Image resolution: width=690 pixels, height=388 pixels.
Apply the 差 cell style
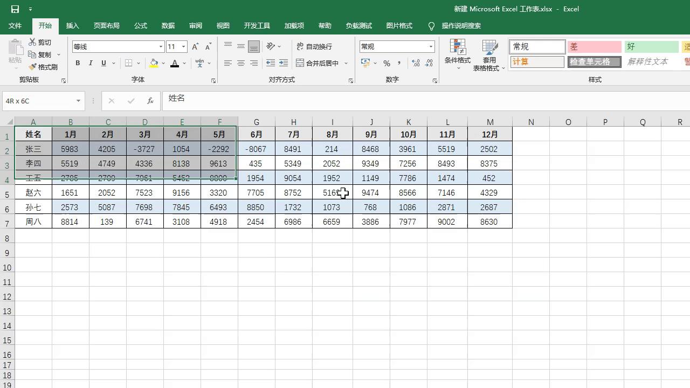[595, 46]
